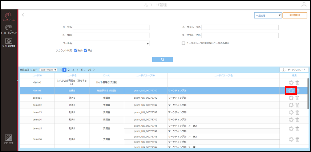
Task: Open the 20件ずつ表示 page size dropdown
Action: (48, 70)
